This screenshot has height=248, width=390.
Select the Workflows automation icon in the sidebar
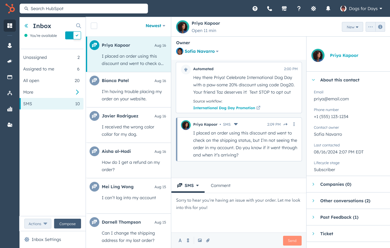click(9, 93)
